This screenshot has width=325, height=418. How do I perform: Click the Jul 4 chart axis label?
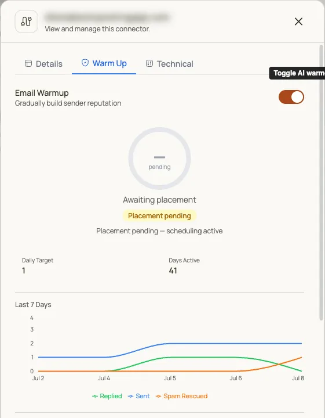(104, 379)
